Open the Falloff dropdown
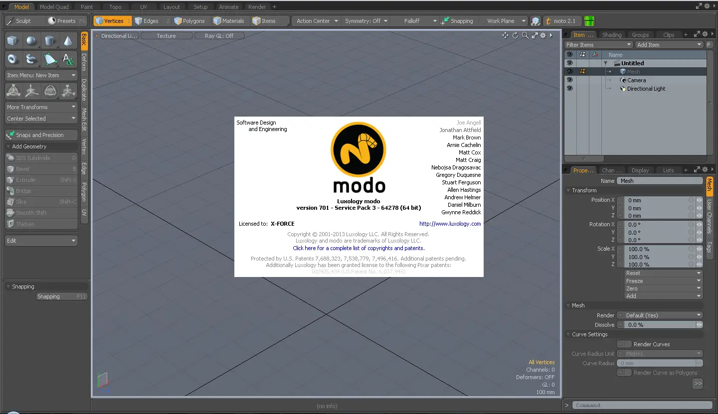The image size is (718, 414). tap(415, 21)
